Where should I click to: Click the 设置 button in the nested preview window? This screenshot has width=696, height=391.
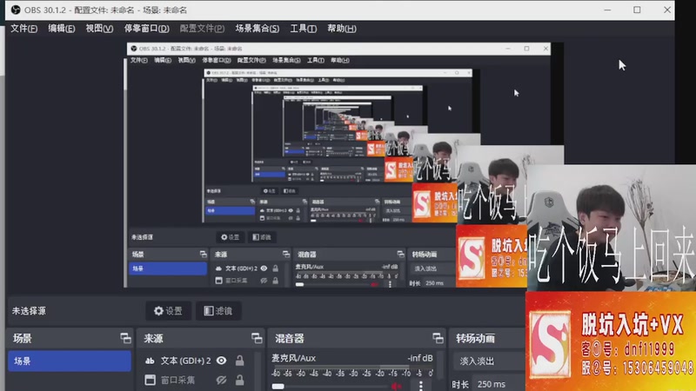pyautogui.click(x=231, y=237)
